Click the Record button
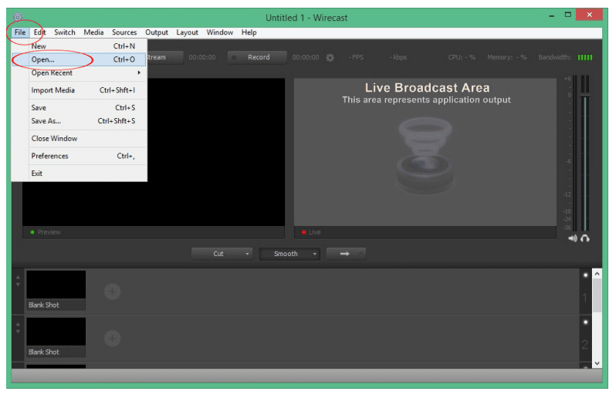616x398 pixels. coord(257,57)
